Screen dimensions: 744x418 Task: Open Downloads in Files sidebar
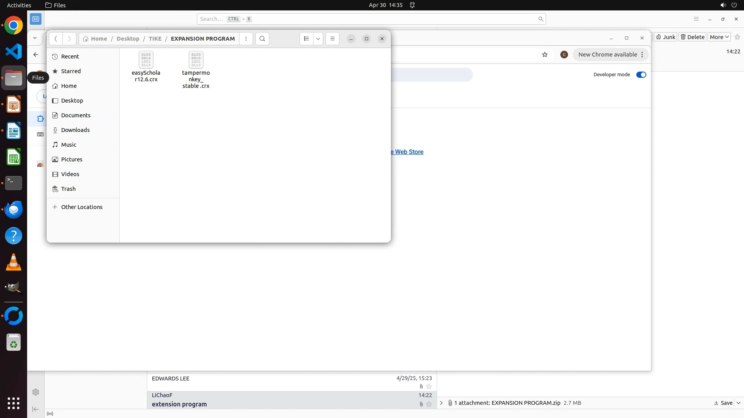pyautogui.click(x=75, y=130)
